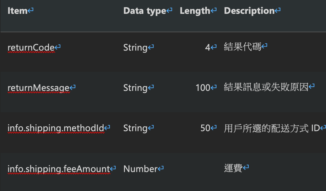
Task: Click the length value 4
Action: pyautogui.click(x=208, y=48)
